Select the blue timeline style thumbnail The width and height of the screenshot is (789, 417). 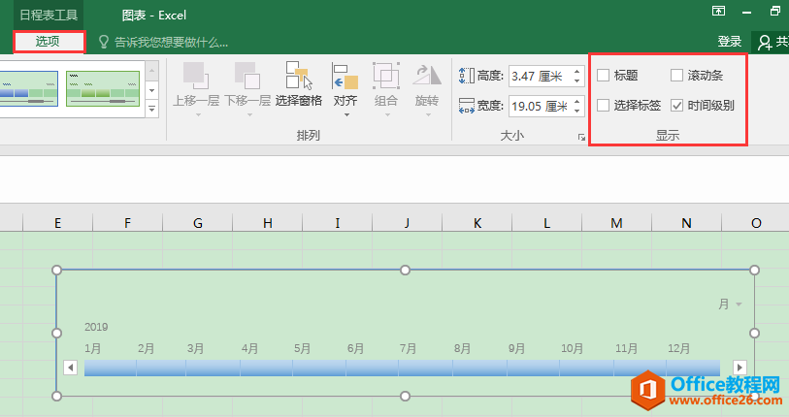point(28,88)
